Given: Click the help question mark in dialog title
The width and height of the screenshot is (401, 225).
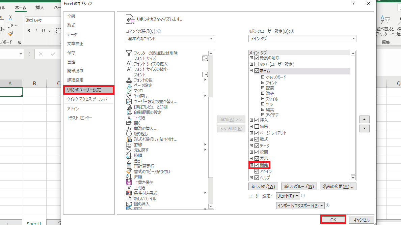Looking at the screenshot, I should (x=353, y=3).
